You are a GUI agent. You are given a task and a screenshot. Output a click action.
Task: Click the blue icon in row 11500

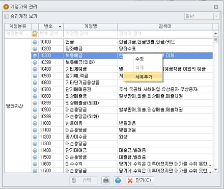point(35,157)
